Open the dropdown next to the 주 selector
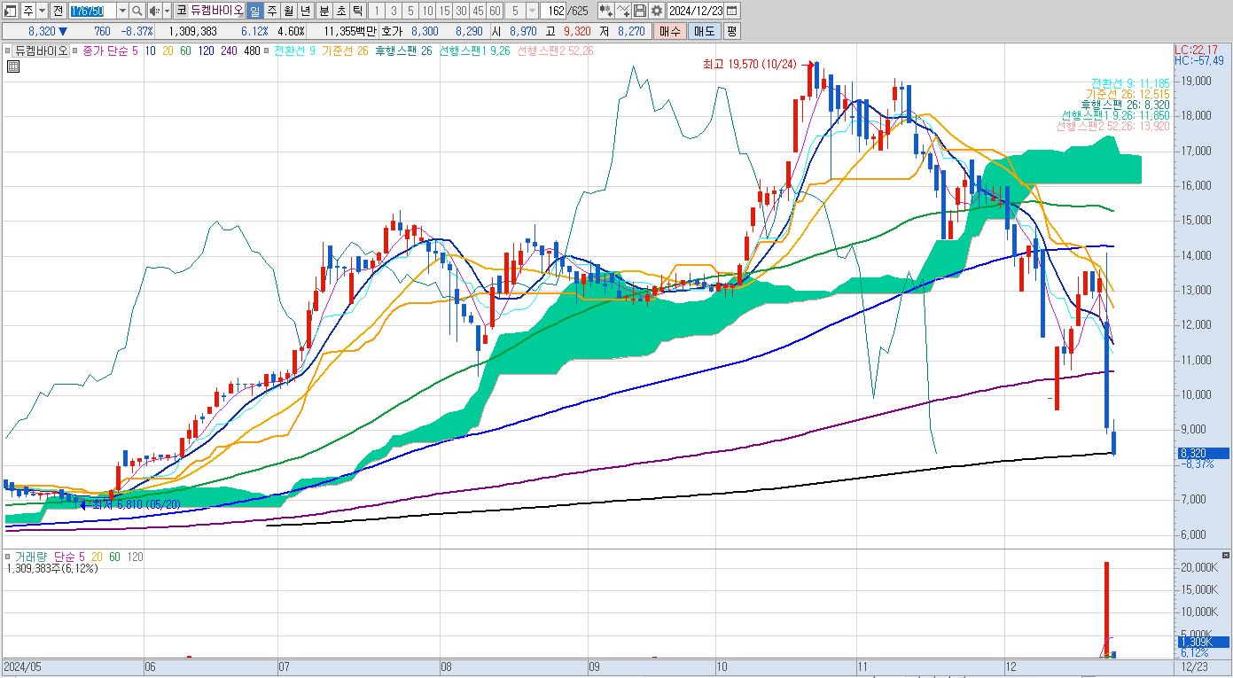The height and width of the screenshot is (678, 1233). [x=42, y=11]
